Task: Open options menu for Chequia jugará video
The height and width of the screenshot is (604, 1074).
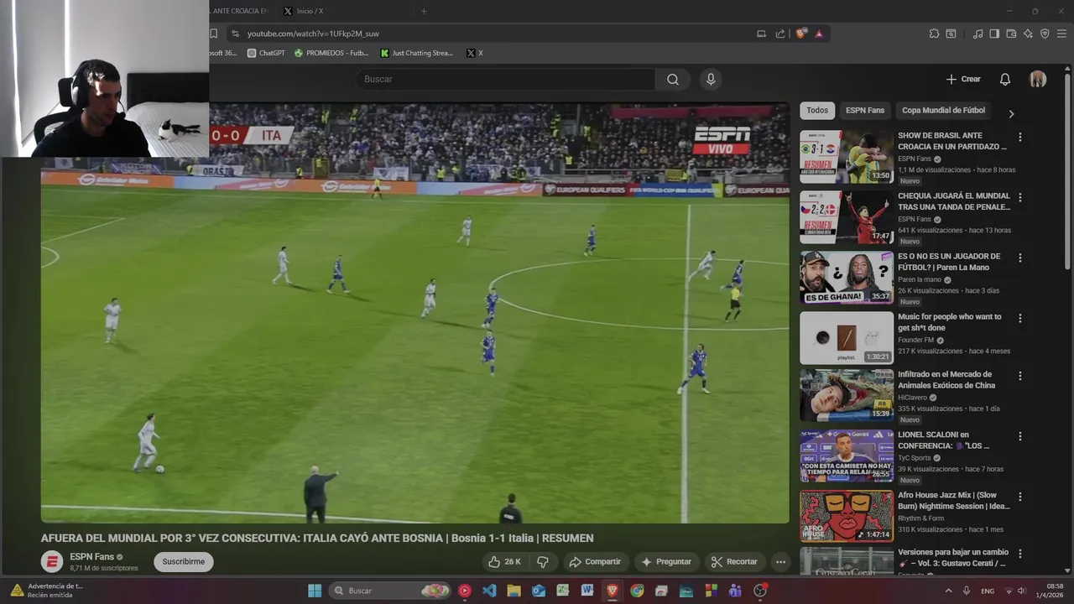Action: point(1020,197)
